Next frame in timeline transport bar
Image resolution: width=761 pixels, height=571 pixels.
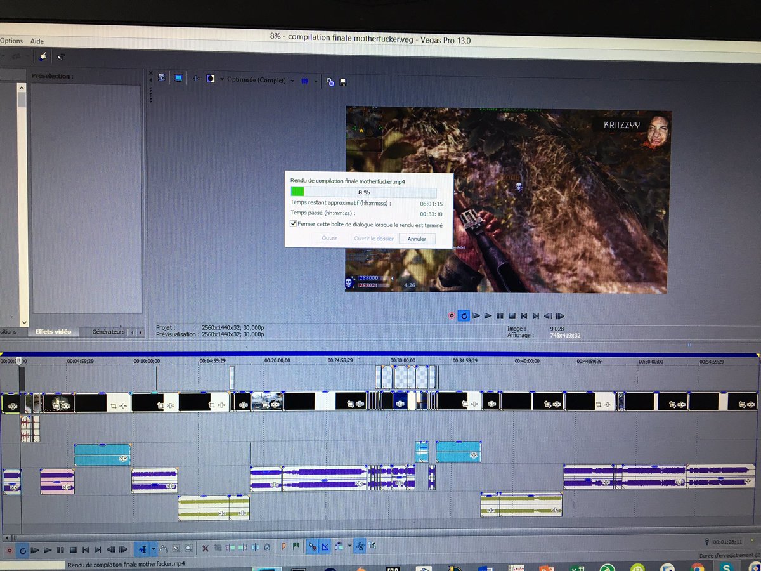tap(123, 550)
